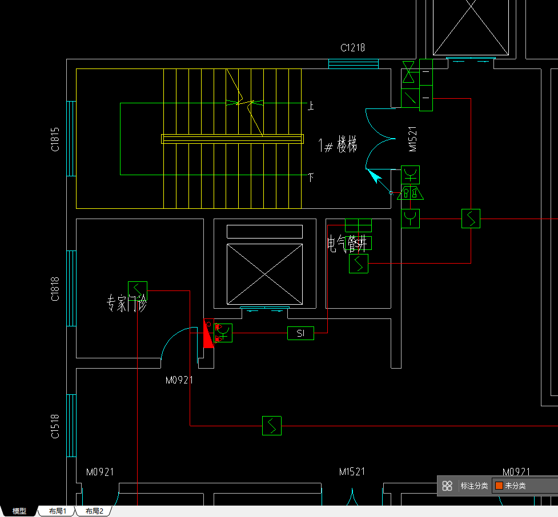Select the yellow stair handrail bar
558x517 pixels.
[232, 139]
